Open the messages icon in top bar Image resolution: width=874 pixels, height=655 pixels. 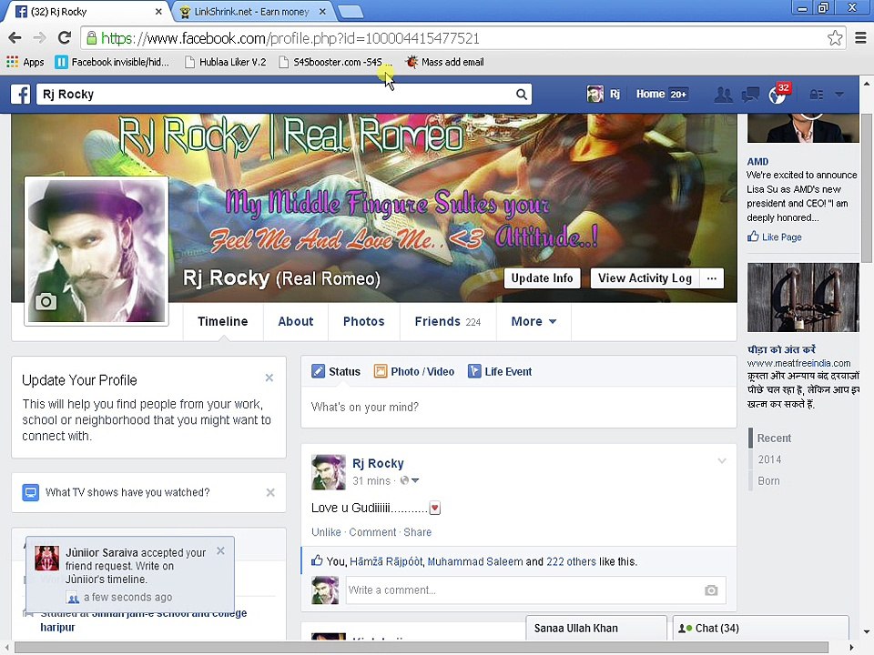point(750,95)
